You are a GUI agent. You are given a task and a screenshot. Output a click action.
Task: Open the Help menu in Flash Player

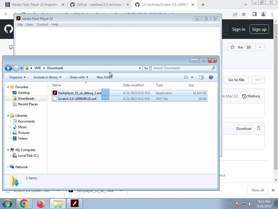tap(55, 24)
